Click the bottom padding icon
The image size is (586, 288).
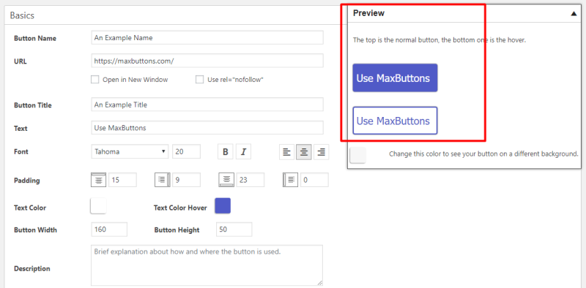[x=226, y=181]
